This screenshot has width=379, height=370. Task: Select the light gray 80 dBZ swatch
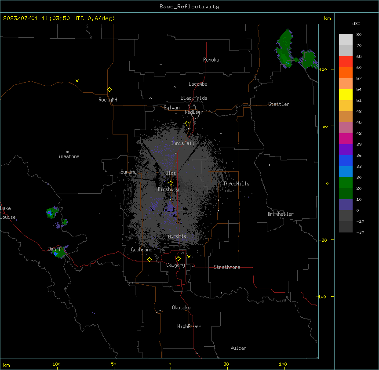click(x=346, y=40)
